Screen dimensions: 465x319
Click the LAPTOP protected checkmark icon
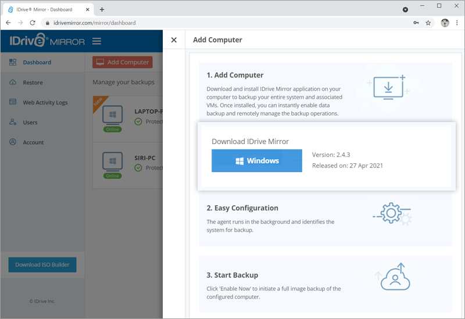(138, 121)
